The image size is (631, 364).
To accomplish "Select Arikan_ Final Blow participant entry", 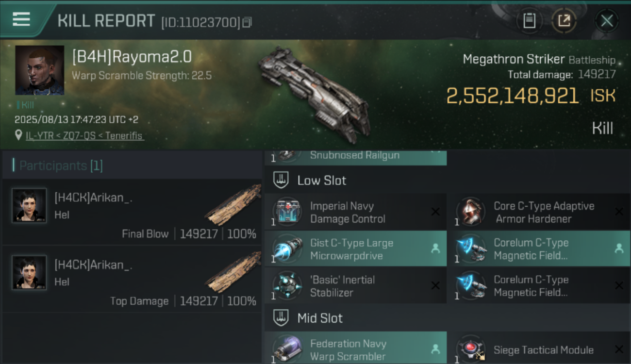I will (132, 212).
